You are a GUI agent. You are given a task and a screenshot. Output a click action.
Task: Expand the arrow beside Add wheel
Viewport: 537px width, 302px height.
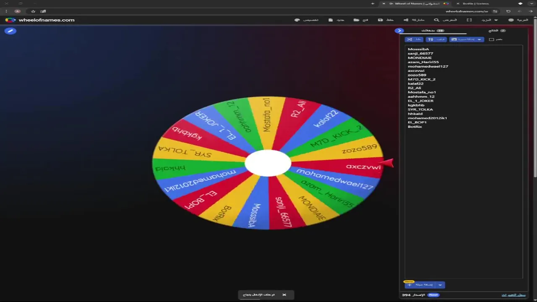click(440, 285)
